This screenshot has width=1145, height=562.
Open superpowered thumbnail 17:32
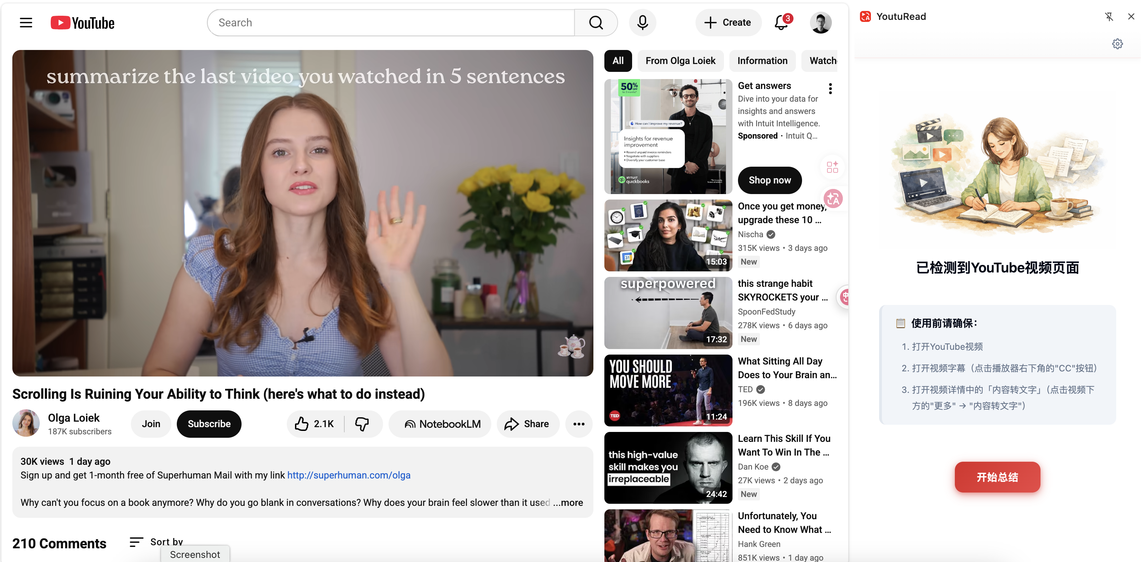point(668,313)
